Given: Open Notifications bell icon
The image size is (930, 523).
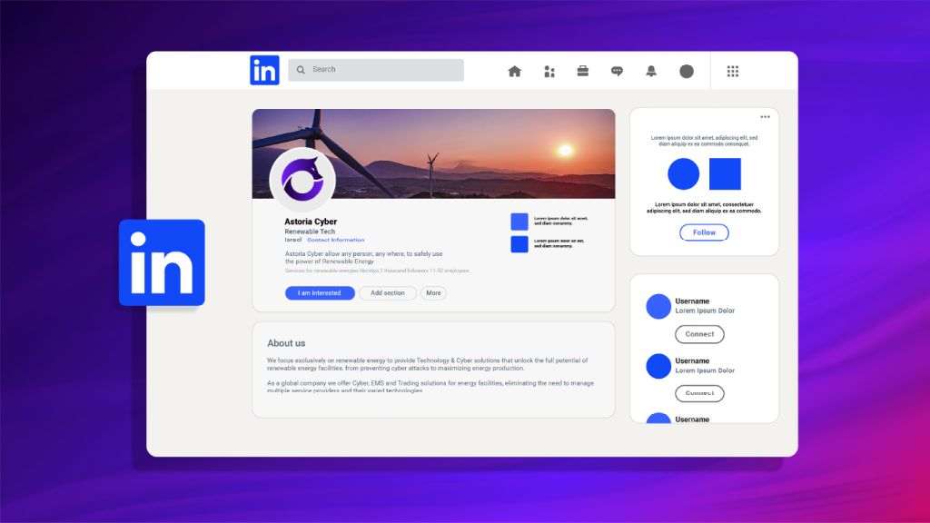Looking at the screenshot, I should point(651,71).
